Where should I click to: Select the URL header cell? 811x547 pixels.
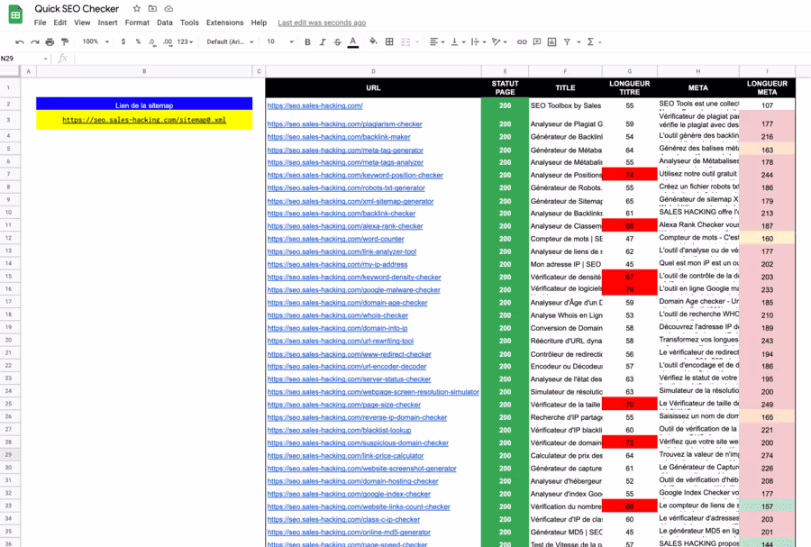pos(373,88)
